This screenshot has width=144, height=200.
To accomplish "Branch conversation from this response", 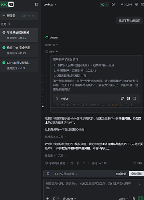I will 78,163.
